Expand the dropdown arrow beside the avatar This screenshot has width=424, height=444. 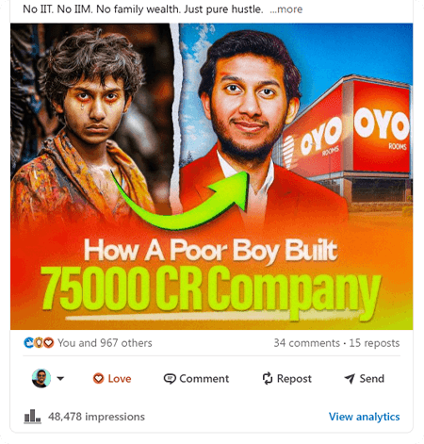point(60,379)
